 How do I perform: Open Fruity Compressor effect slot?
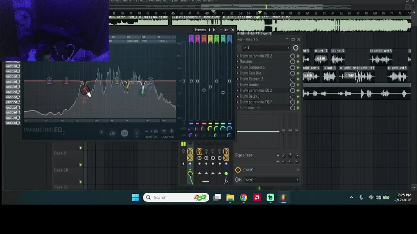[x=252, y=67]
